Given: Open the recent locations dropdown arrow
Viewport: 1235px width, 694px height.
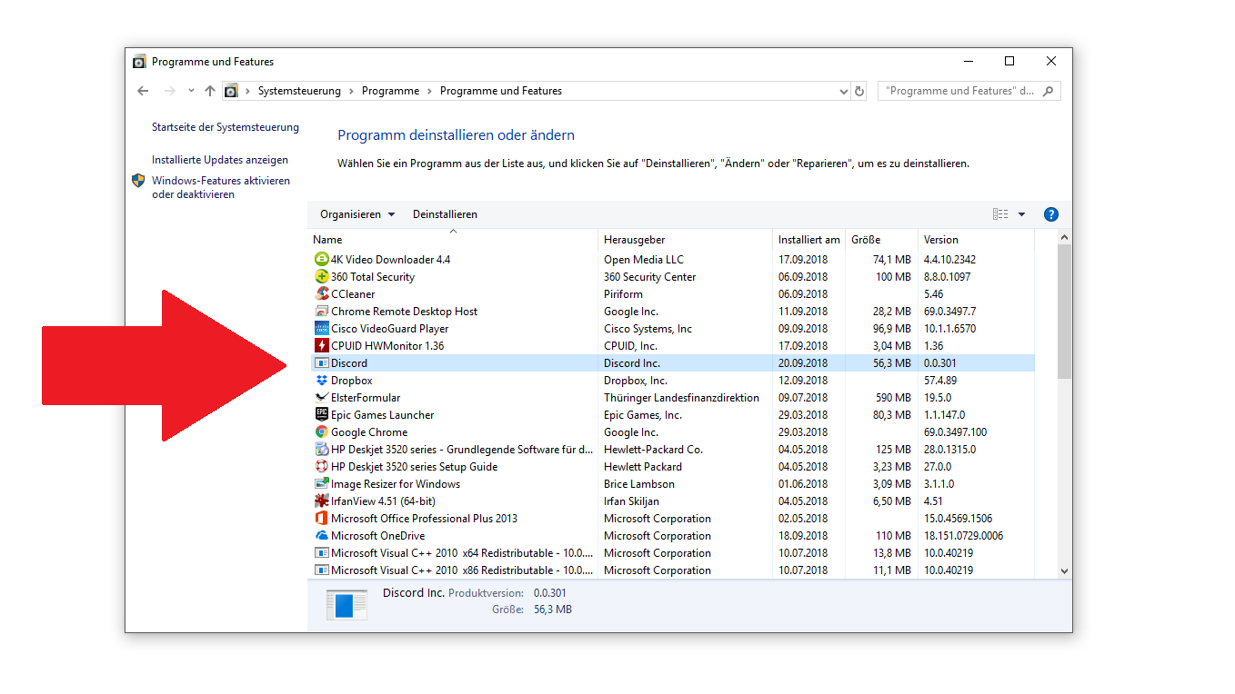Looking at the screenshot, I should tap(191, 91).
